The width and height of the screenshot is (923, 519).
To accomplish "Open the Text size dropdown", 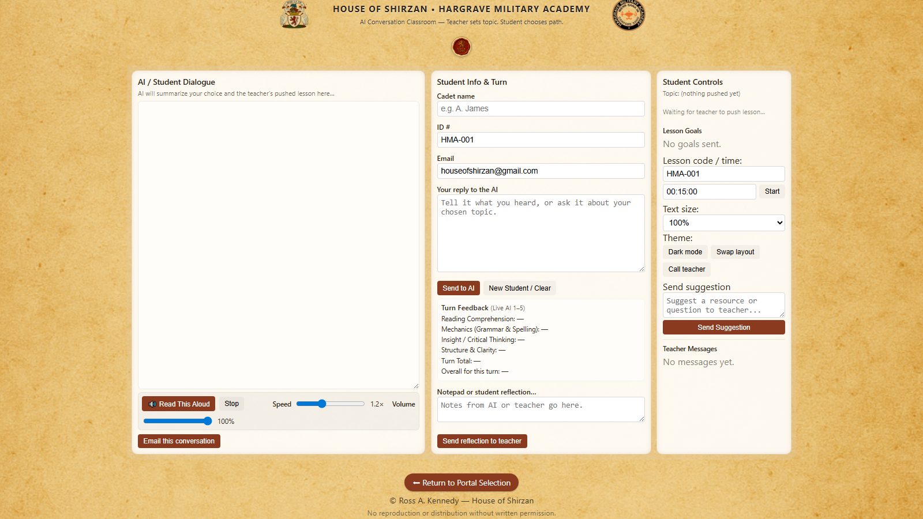I will tap(723, 223).
